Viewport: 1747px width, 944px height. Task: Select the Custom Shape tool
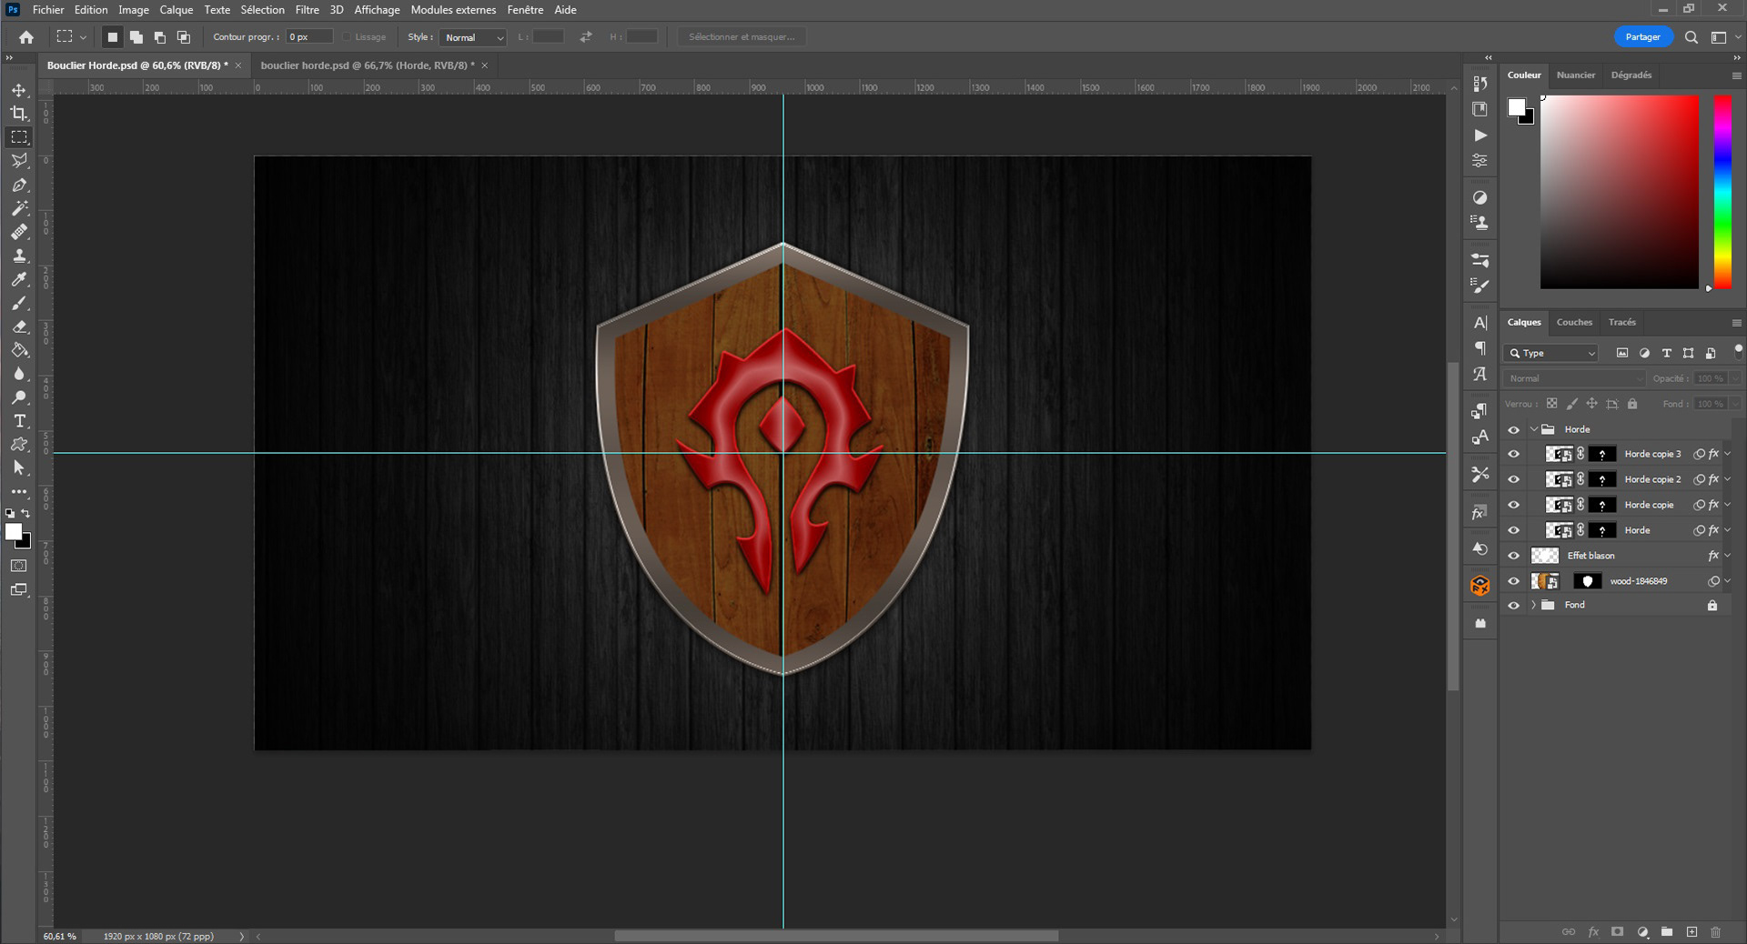(19, 445)
